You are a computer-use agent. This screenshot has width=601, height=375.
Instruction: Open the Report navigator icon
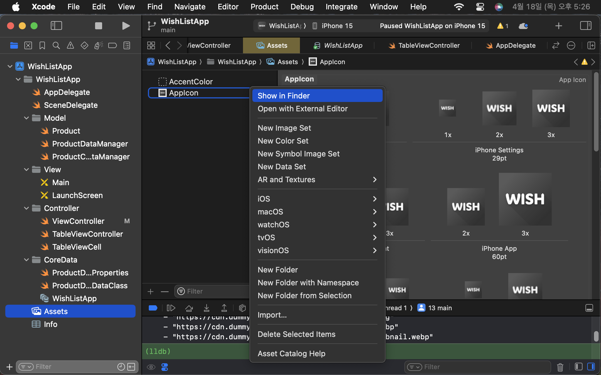coord(127,45)
